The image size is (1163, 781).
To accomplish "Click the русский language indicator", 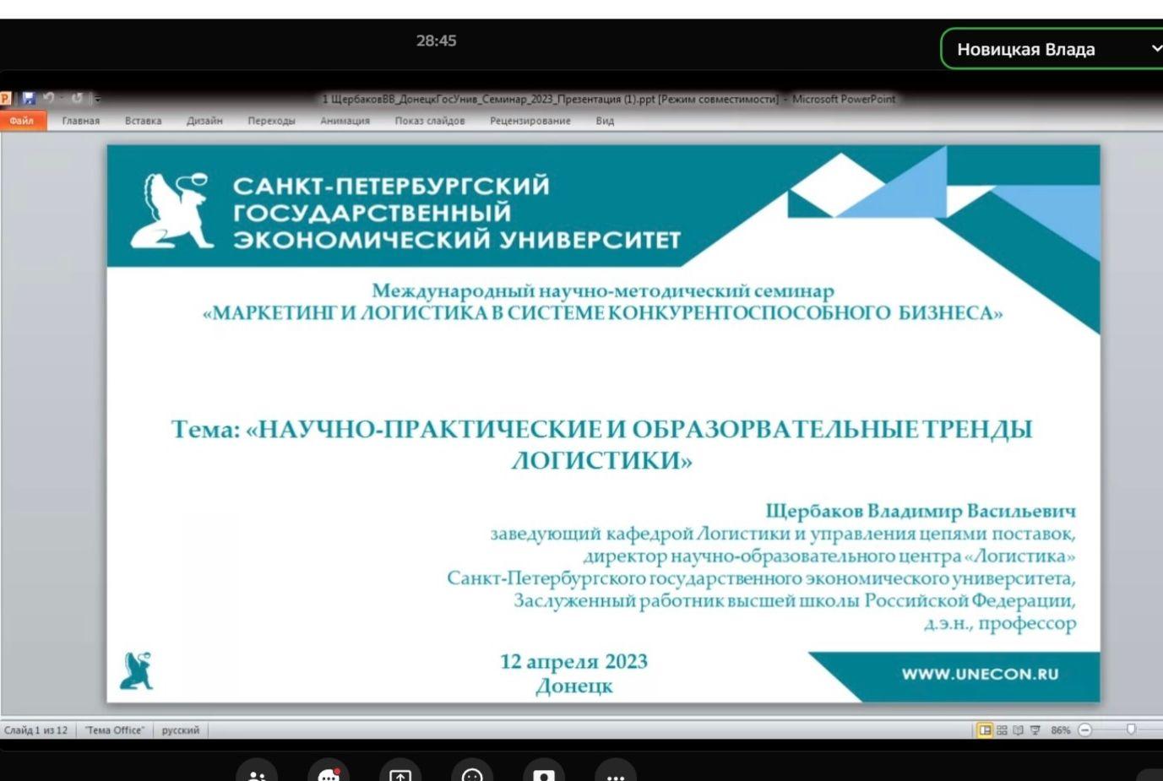I will (181, 730).
